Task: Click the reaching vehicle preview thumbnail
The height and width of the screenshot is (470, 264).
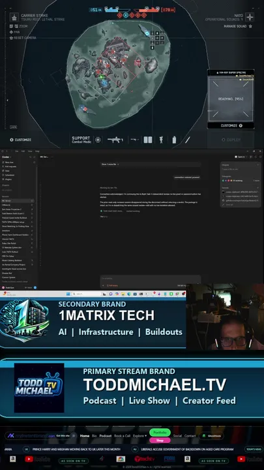Action: coord(231,99)
